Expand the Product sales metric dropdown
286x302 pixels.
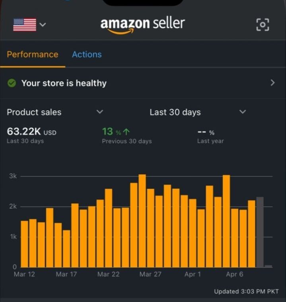coord(100,112)
